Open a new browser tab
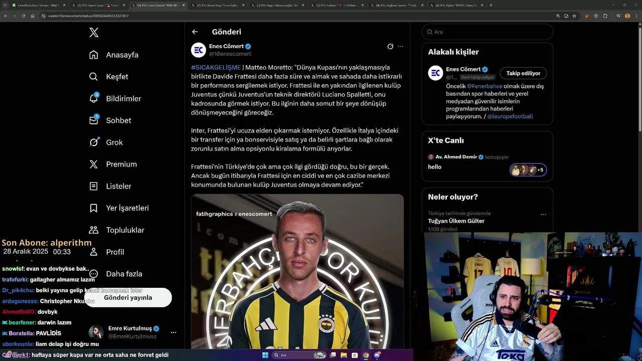Screen dimensions: 642x361 coord(491,5)
